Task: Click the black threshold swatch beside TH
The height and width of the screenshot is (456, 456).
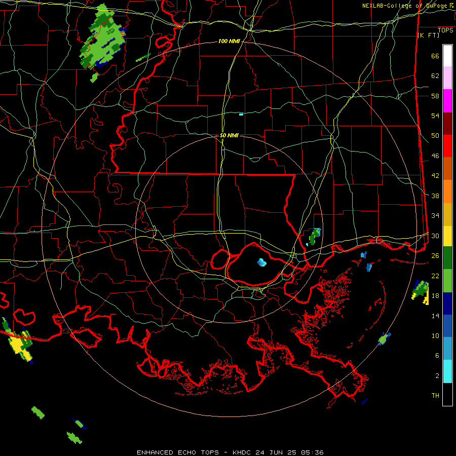Action: coord(447,394)
